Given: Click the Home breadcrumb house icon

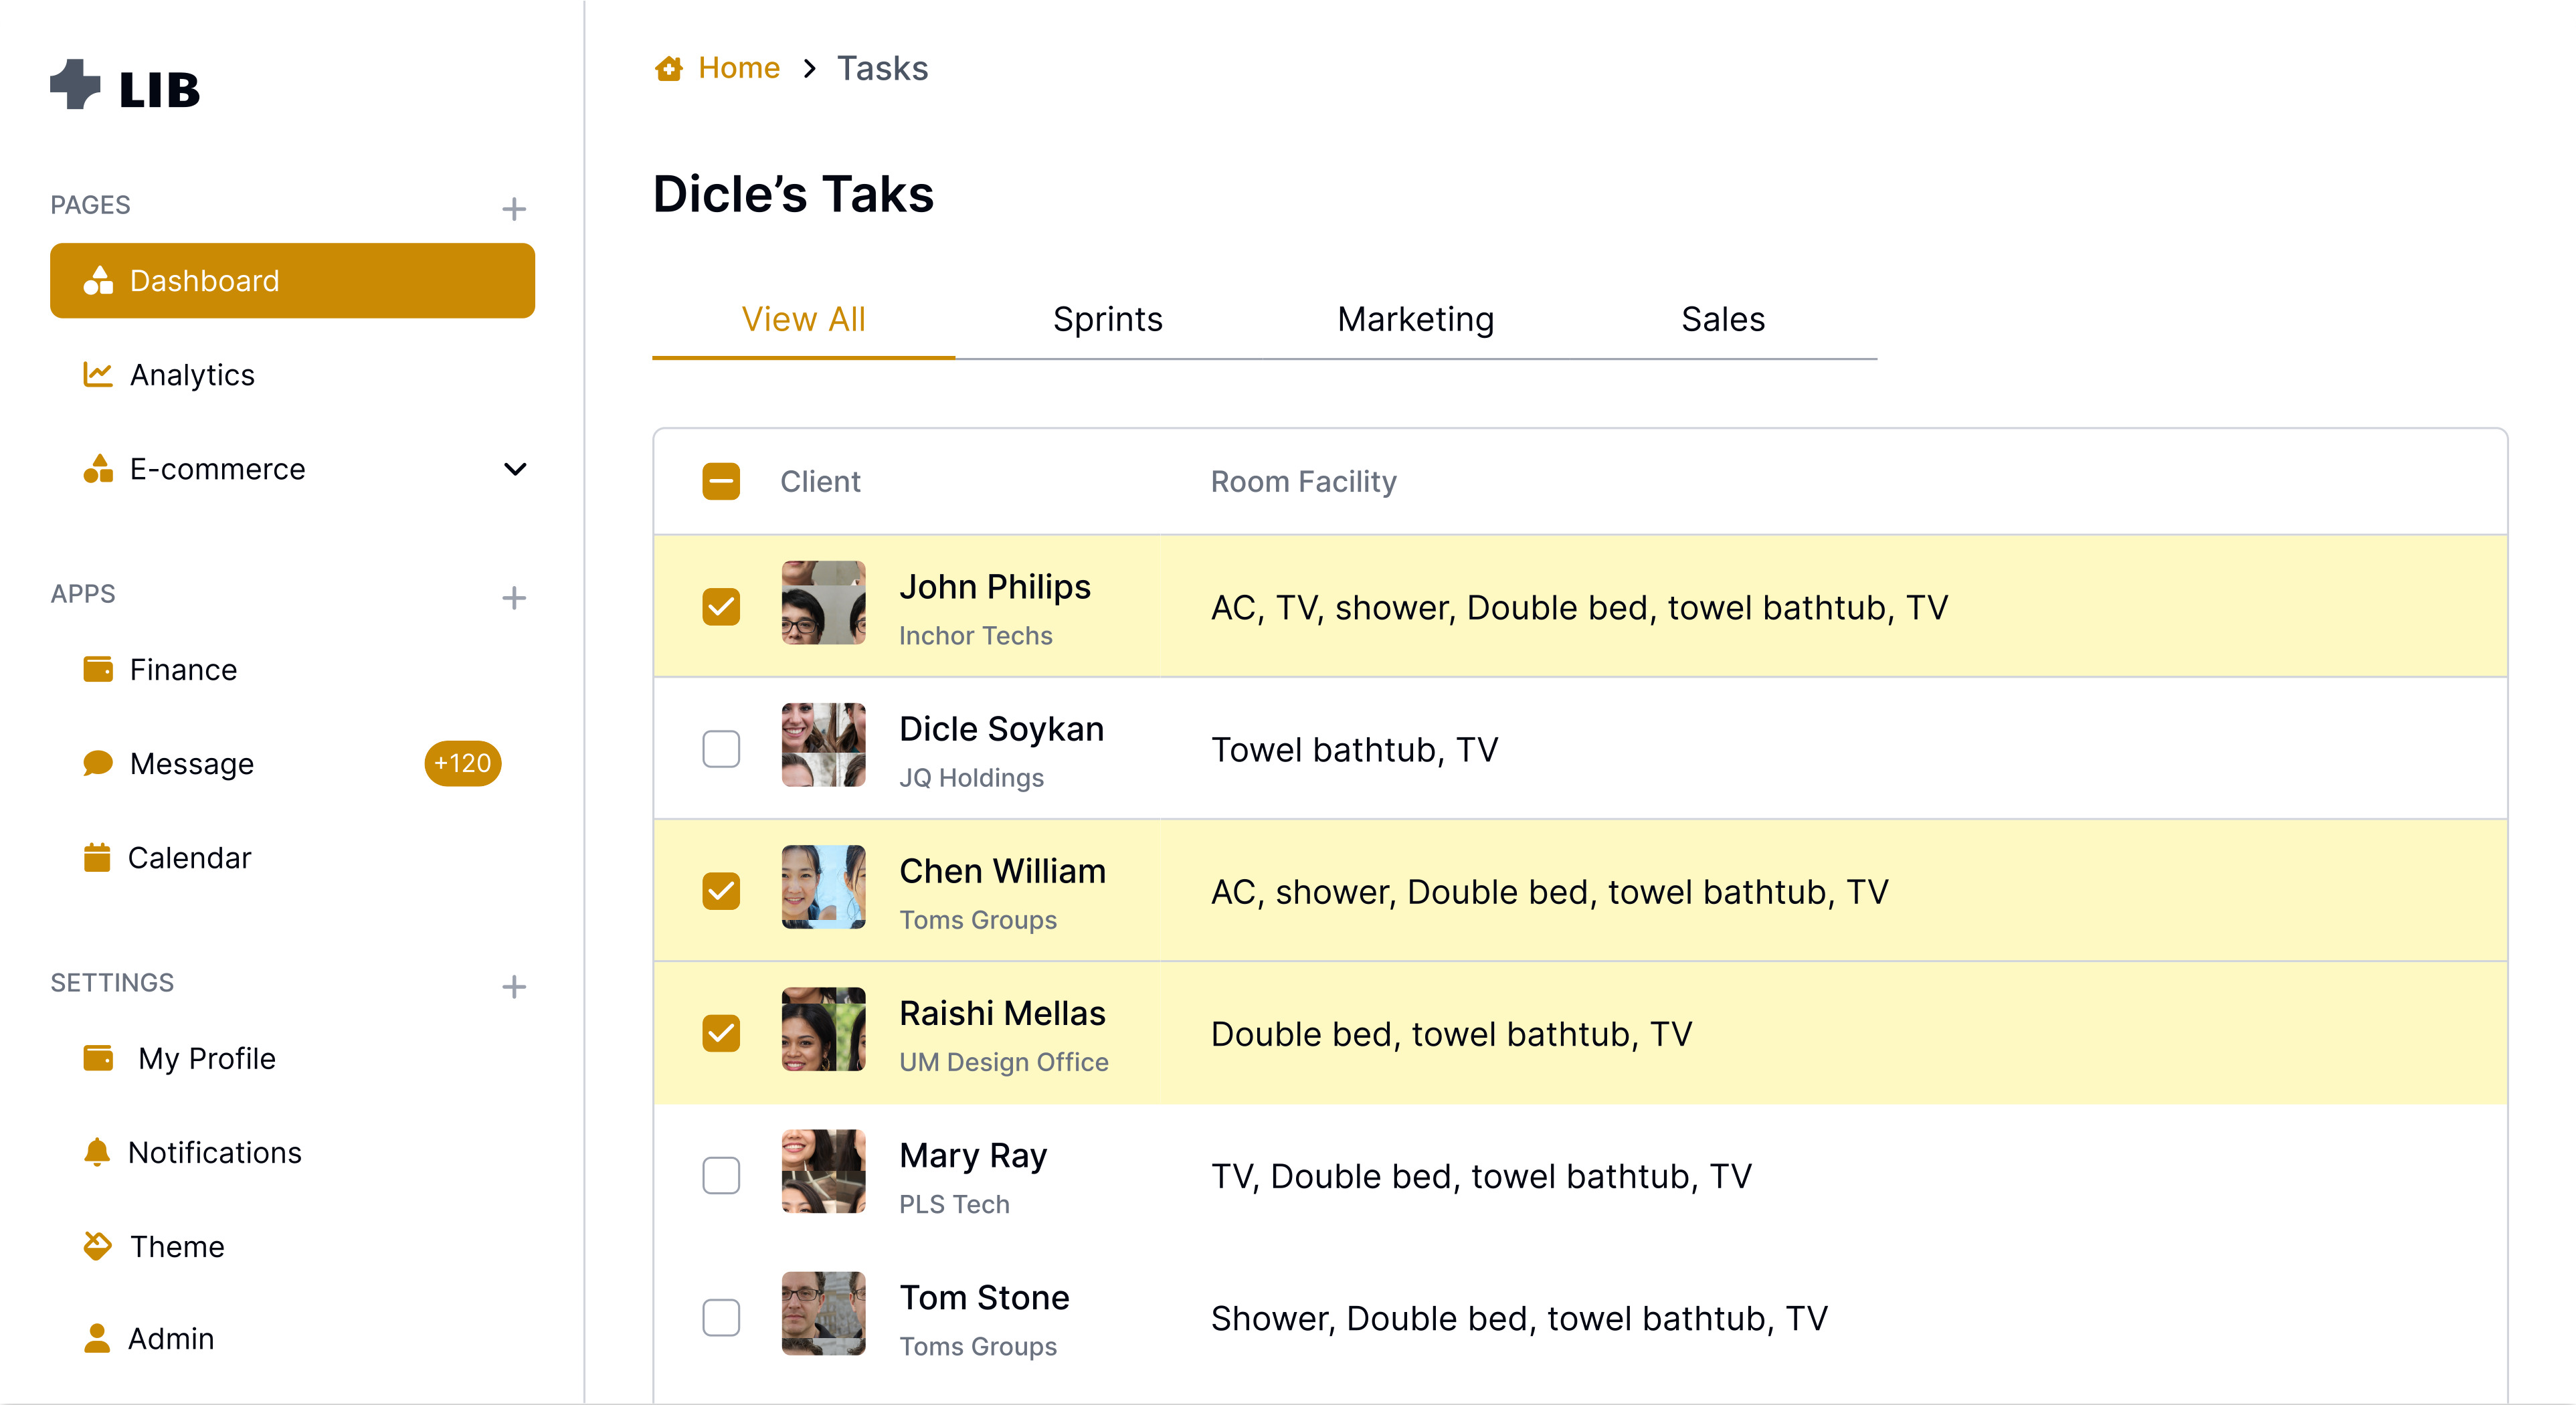Looking at the screenshot, I should pyautogui.click(x=669, y=68).
